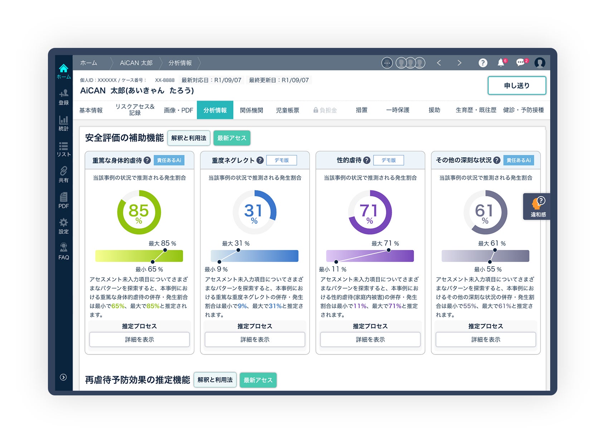The width and height of the screenshot is (606, 444).
Task: Open help icon for 重度ネグレクト
Action: click(x=260, y=161)
